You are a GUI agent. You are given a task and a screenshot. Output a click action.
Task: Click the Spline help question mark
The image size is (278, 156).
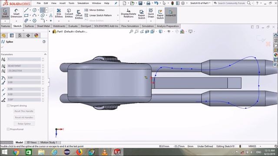click(x=44, y=42)
